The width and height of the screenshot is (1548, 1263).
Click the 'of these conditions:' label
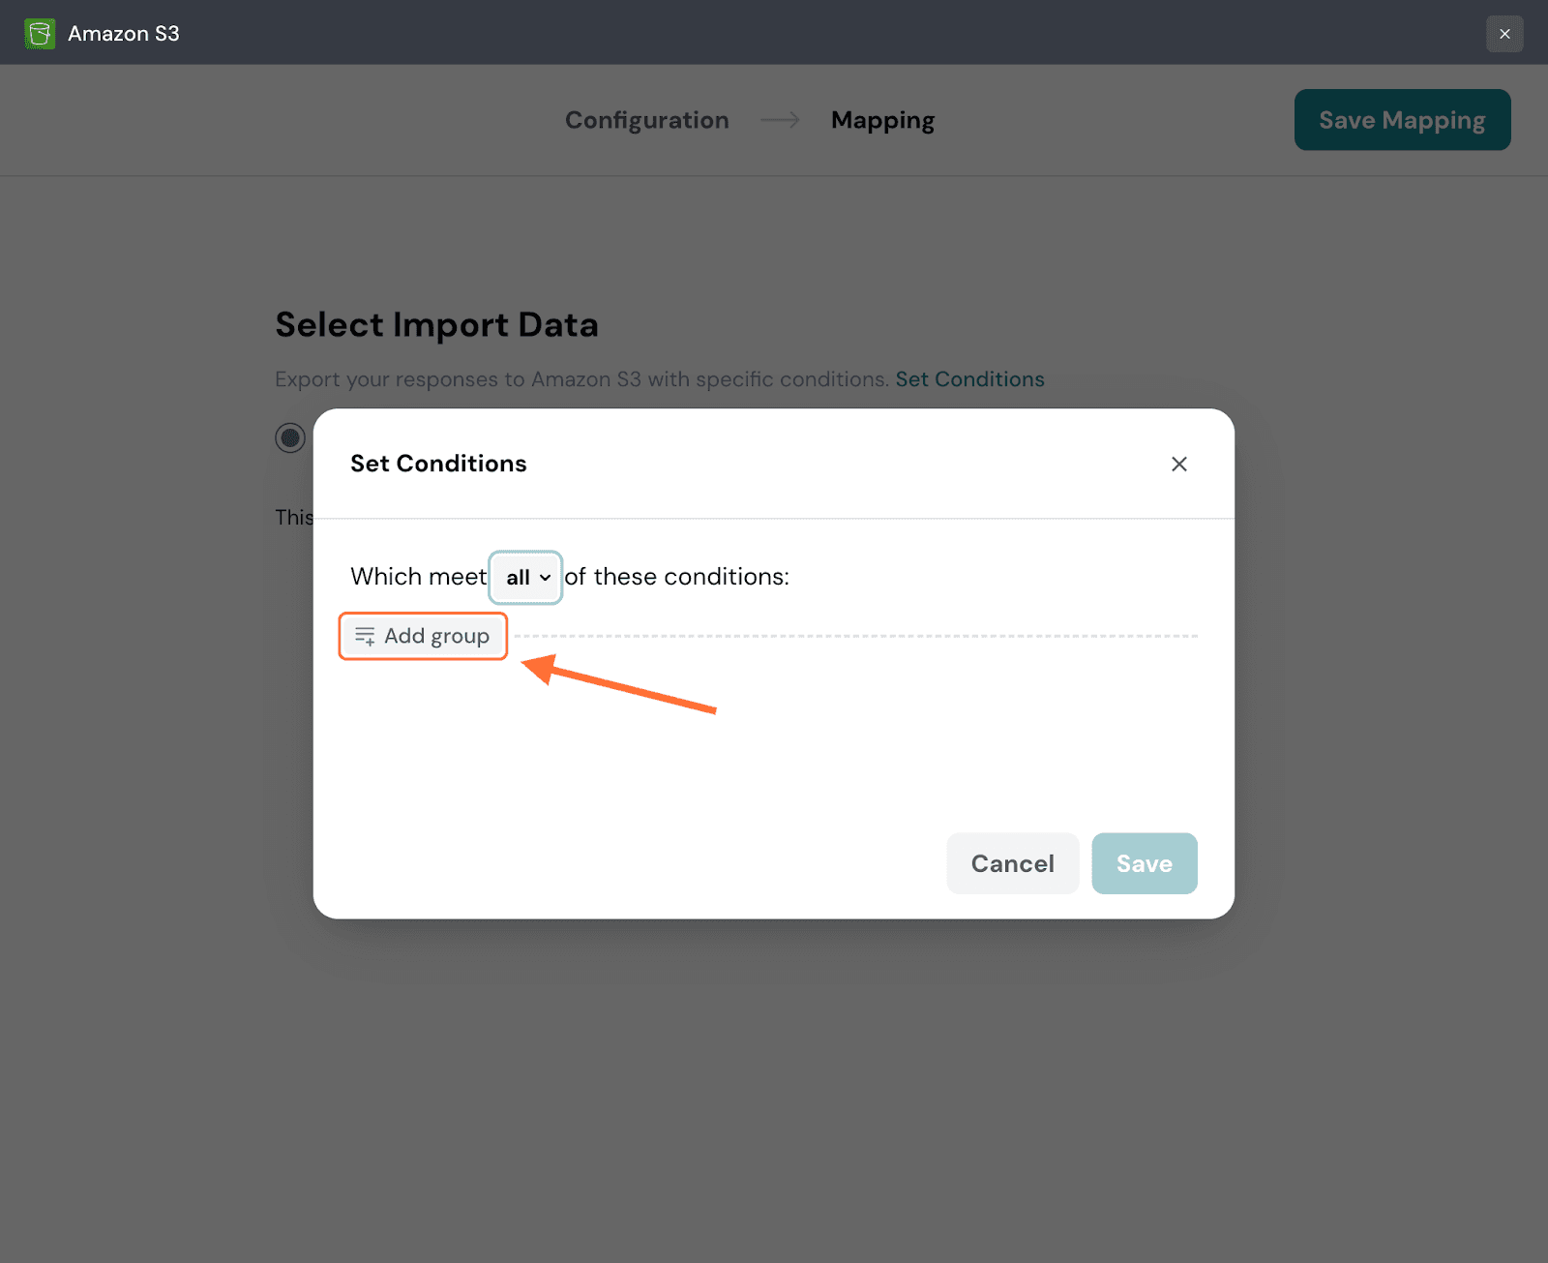(x=677, y=577)
